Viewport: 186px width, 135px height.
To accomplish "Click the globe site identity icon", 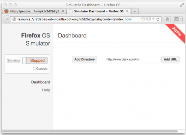I will click(x=14, y=19).
